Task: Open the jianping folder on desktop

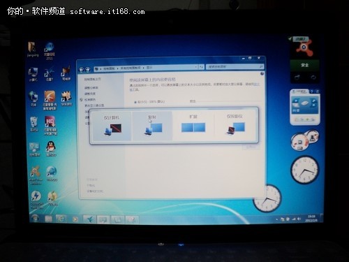Action: click(x=32, y=50)
